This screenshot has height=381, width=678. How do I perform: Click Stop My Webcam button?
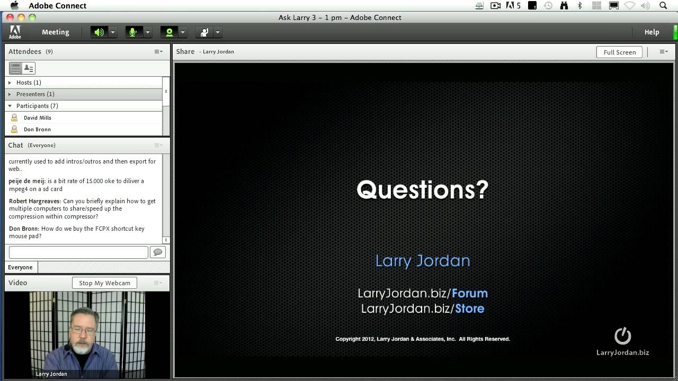[x=105, y=283]
